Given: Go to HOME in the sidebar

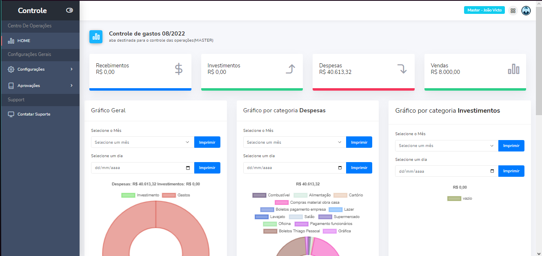Looking at the screenshot, I should [40, 41].
